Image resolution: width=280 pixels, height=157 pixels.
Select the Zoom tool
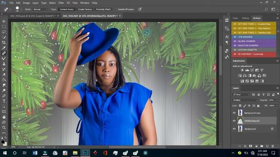4,128
